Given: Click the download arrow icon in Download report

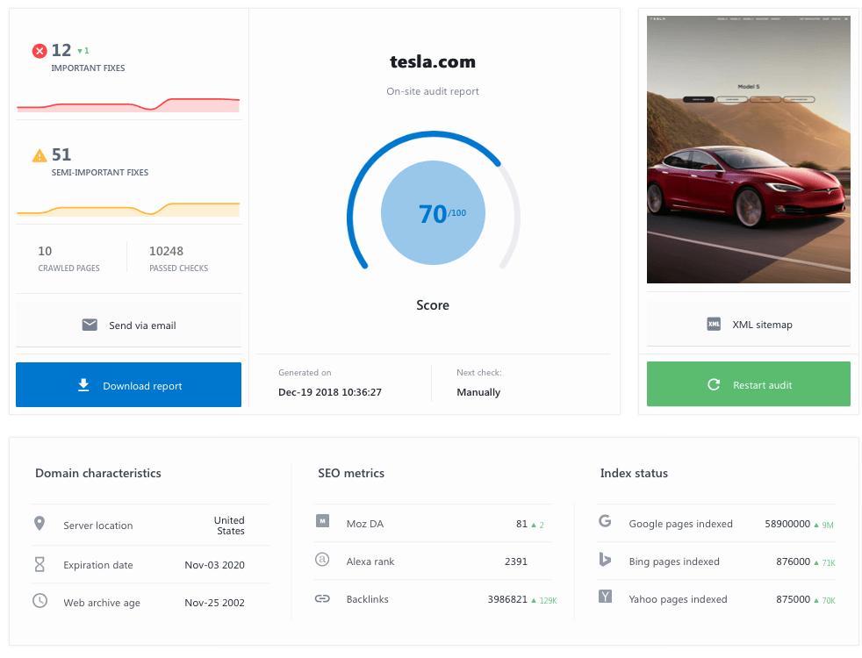Looking at the screenshot, I should pyautogui.click(x=83, y=385).
